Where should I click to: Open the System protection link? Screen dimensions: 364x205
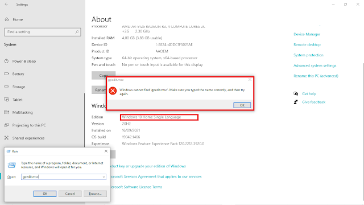click(308, 55)
